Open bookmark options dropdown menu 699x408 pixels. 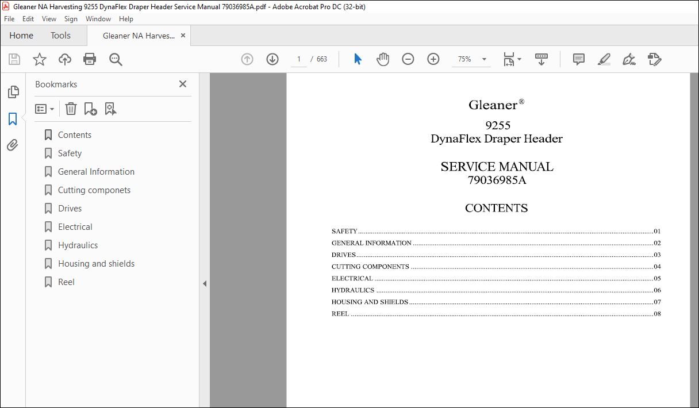coord(45,109)
